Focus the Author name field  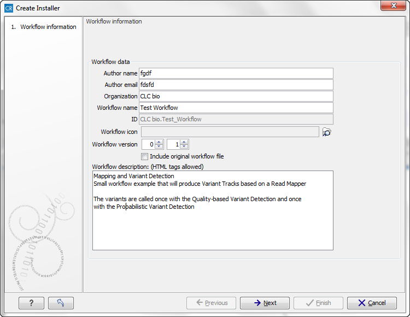click(236, 73)
